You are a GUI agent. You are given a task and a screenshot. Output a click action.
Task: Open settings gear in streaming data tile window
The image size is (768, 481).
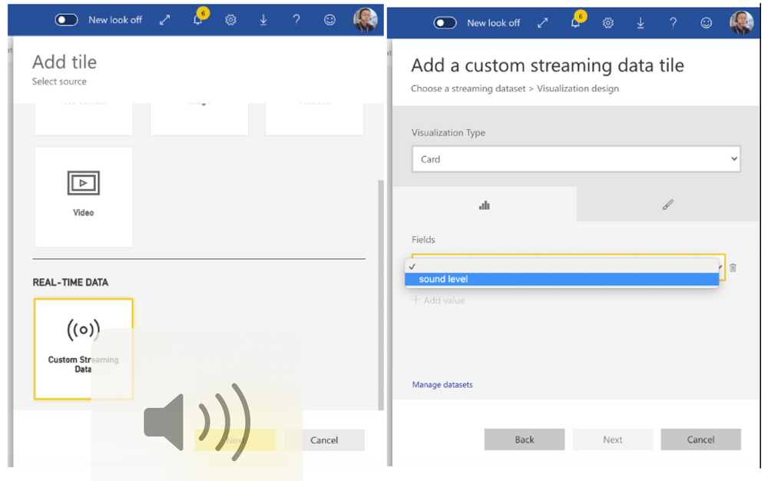[607, 23]
